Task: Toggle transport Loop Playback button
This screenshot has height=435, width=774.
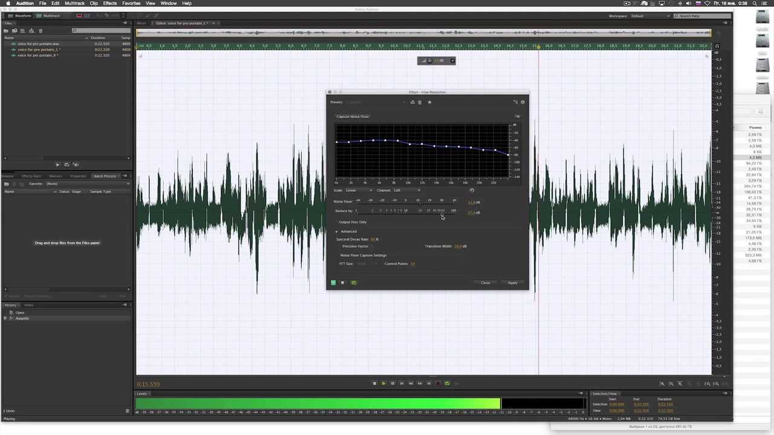Action: tap(447, 383)
